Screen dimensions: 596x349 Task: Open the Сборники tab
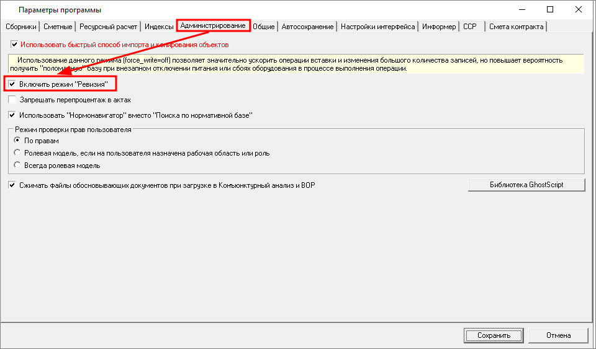pos(21,27)
